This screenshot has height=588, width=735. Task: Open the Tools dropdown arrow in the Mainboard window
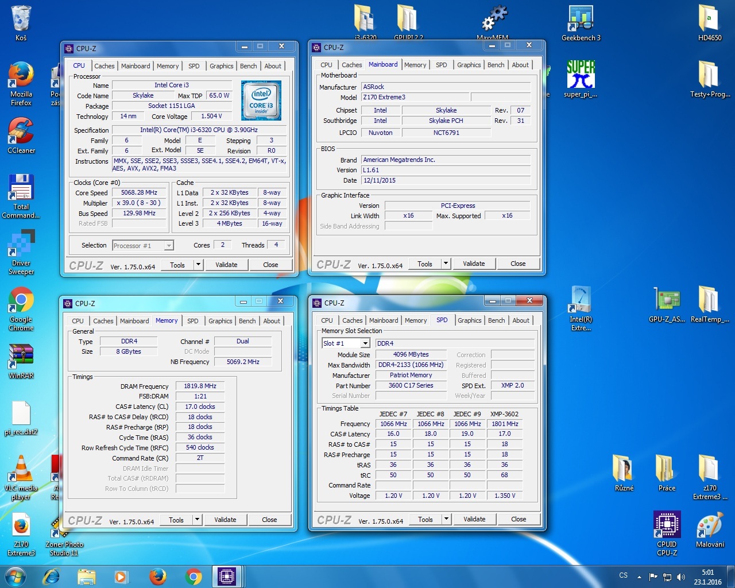[x=446, y=264]
